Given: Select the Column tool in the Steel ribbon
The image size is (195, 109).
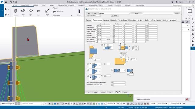Looking at the screenshot, I should 16,12.
